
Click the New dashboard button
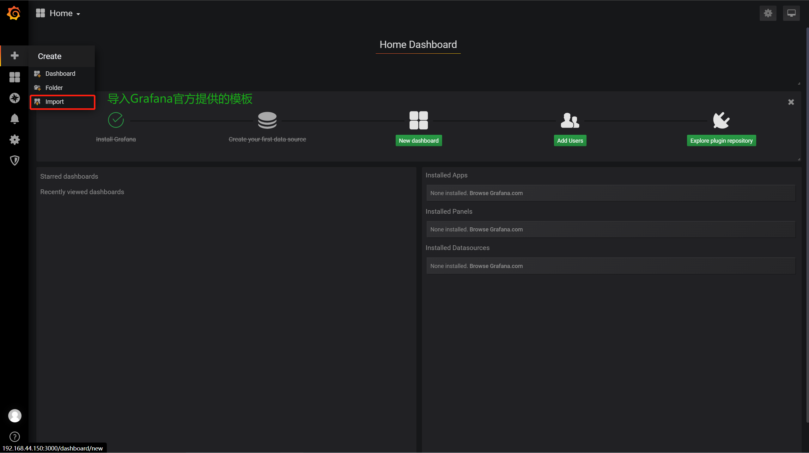tap(418, 140)
